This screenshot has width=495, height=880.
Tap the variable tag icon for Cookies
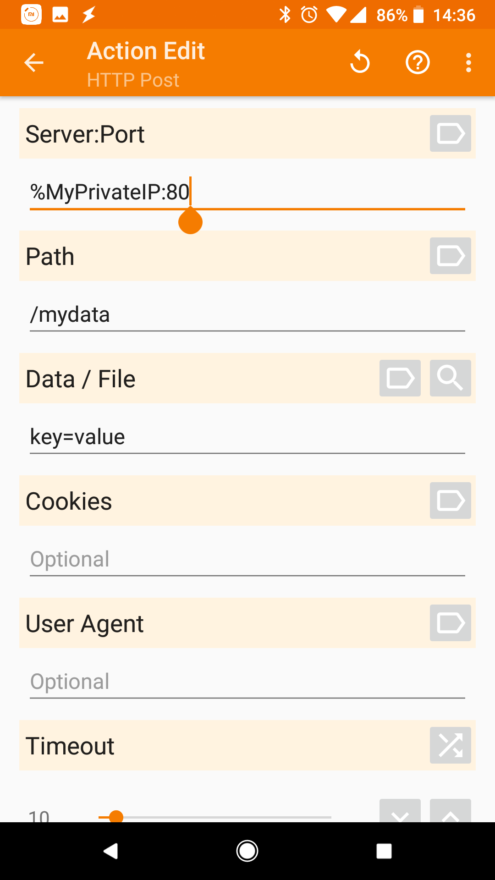point(450,500)
